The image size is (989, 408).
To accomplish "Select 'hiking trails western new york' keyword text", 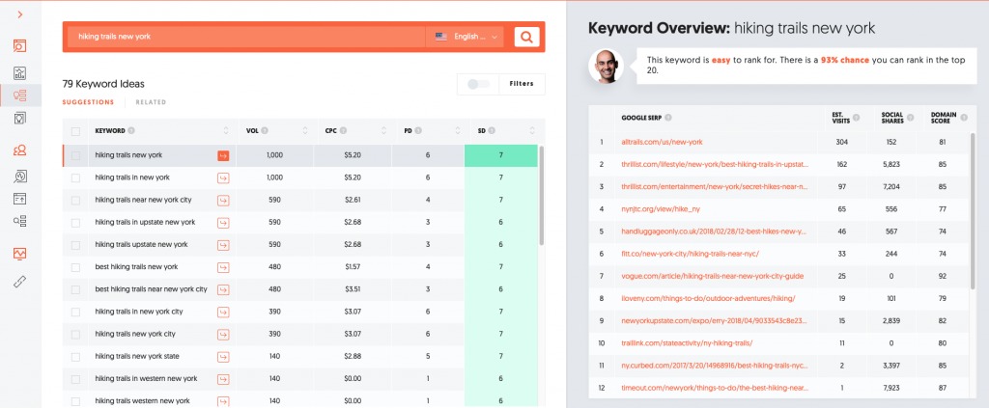I will point(143,401).
